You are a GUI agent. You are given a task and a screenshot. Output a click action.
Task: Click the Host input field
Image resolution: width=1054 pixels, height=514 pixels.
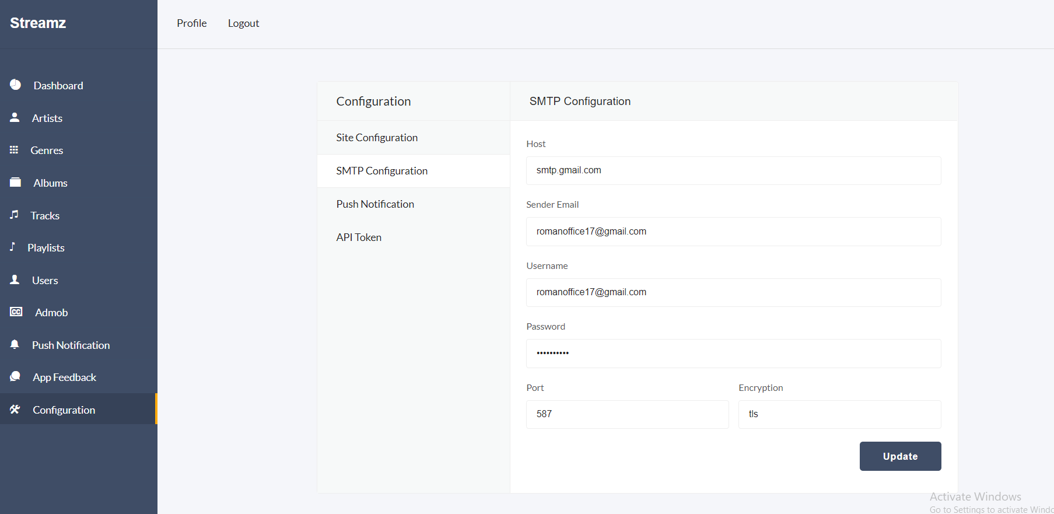(x=733, y=170)
